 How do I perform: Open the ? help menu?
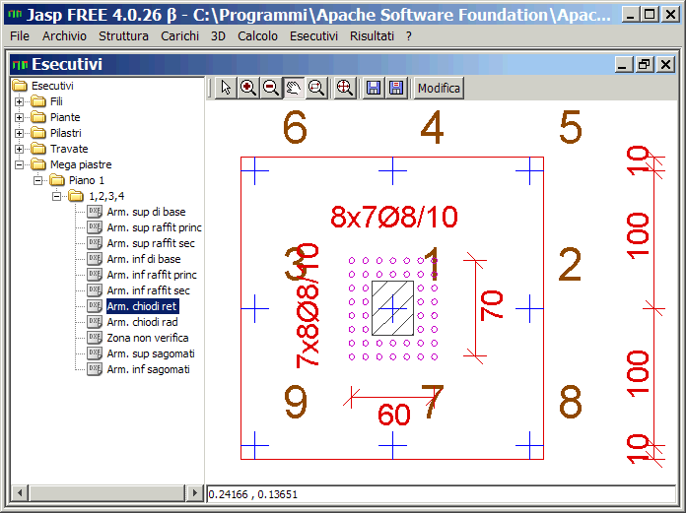click(x=409, y=35)
